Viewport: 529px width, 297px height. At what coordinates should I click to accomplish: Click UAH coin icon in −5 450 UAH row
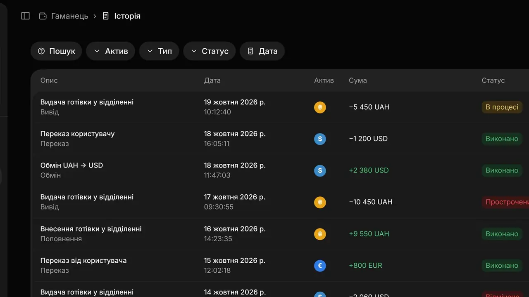320,107
